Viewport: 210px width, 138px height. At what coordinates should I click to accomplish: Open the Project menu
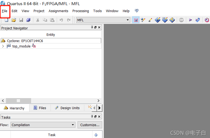pos(39,11)
